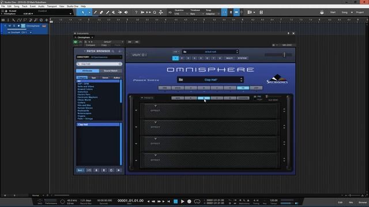Viewport: 369px width, 207px height.
Task: Click the down arrow in patch browser footer
Action: tap(96, 170)
